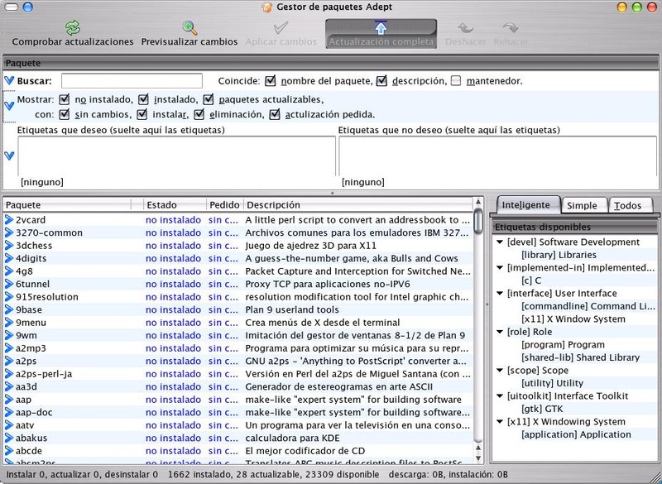
Task: Uncheck the 'no instalado' filter checkbox
Action: point(65,99)
